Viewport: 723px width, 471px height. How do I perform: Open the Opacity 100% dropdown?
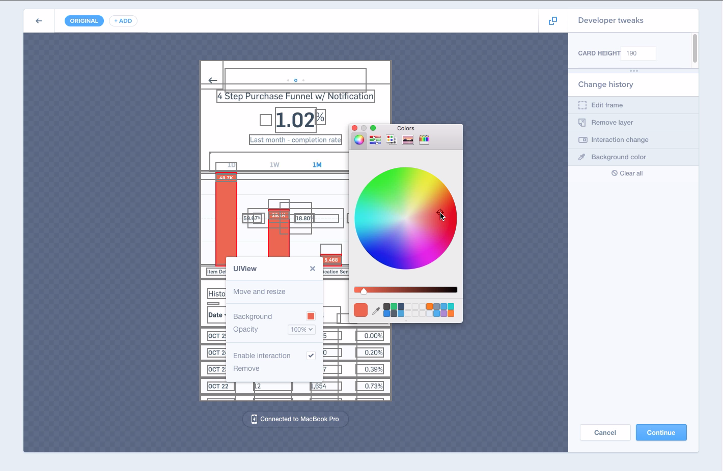coord(301,330)
